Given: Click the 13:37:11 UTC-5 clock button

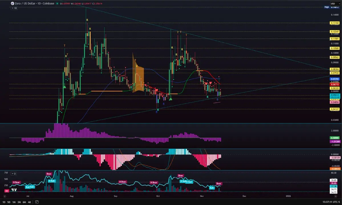Looking at the screenshot, I should tap(331, 202).
